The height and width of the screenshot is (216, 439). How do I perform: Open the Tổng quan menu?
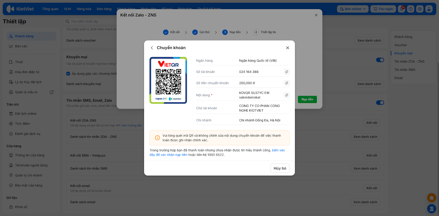(50, 9)
